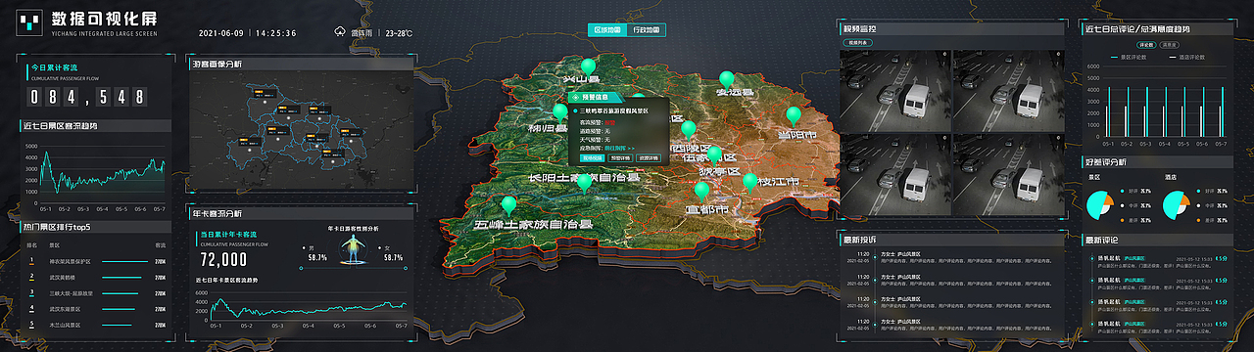The image size is (1254, 352).
Task: Select the map pin above 五峰土家族自治县
Action: (508, 206)
